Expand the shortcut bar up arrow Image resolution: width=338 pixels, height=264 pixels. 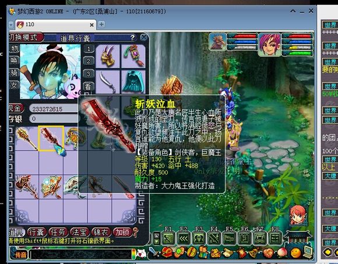click(x=157, y=236)
